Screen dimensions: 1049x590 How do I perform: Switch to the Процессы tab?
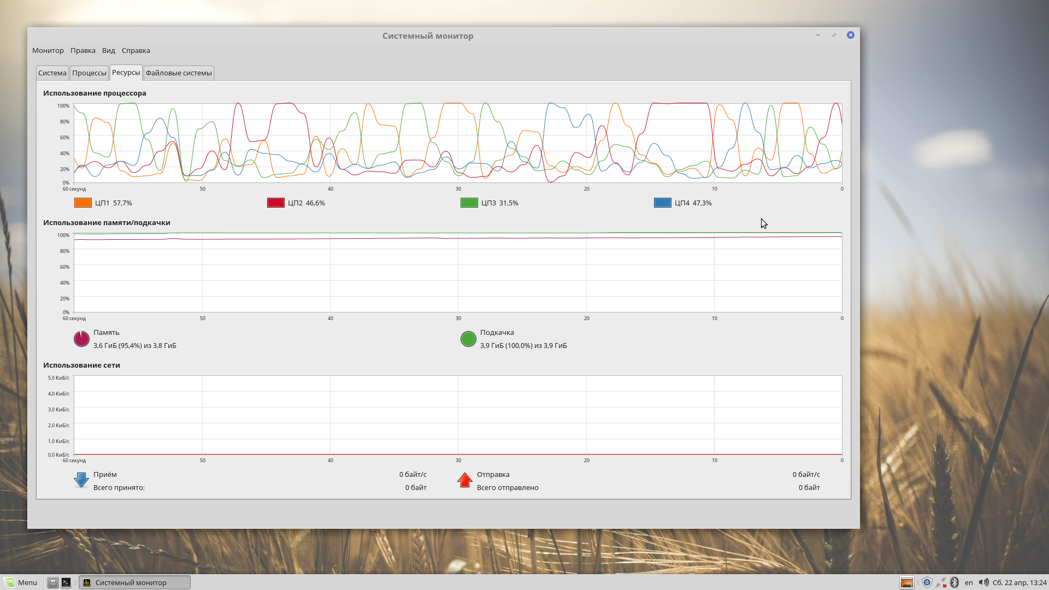click(x=89, y=73)
